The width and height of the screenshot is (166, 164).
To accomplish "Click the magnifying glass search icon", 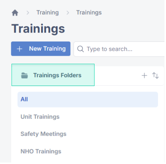I will (x=80, y=49).
